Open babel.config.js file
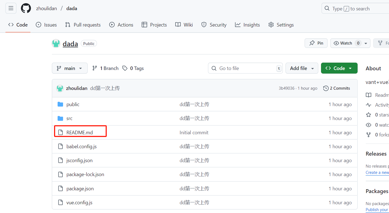The width and height of the screenshot is (389, 213). point(81,147)
